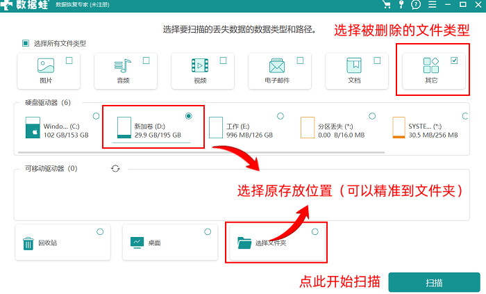The height and width of the screenshot is (294, 486).
Task: Choose the 分区丢失 partition radio button
Action: click(371, 115)
